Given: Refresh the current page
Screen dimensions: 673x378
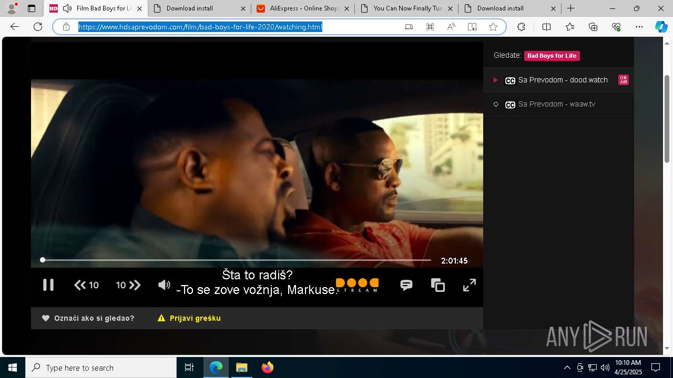Looking at the screenshot, I should point(38,27).
